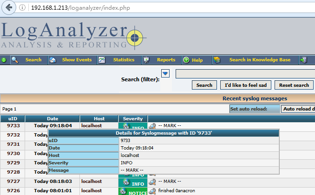Click the -- MARK -- value in details popup
The image size is (315, 195).
pos(132,170)
